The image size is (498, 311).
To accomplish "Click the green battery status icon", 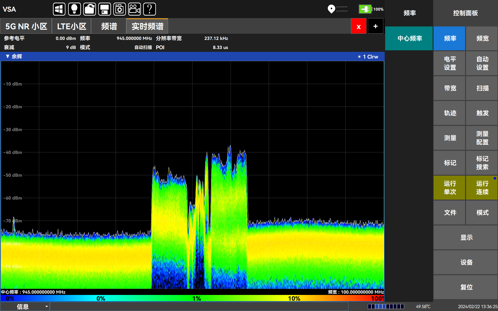I will [x=365, y=9].
